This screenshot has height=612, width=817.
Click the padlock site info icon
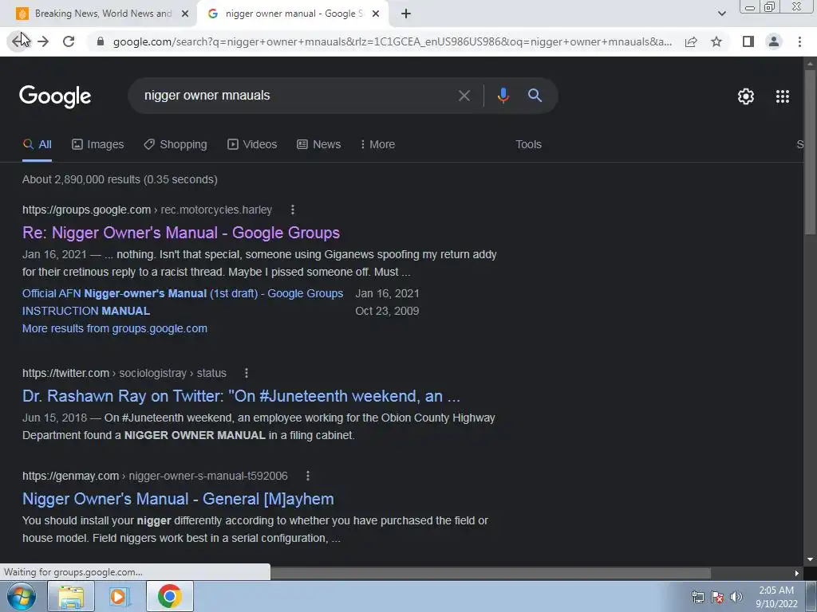tap(101, 41)
